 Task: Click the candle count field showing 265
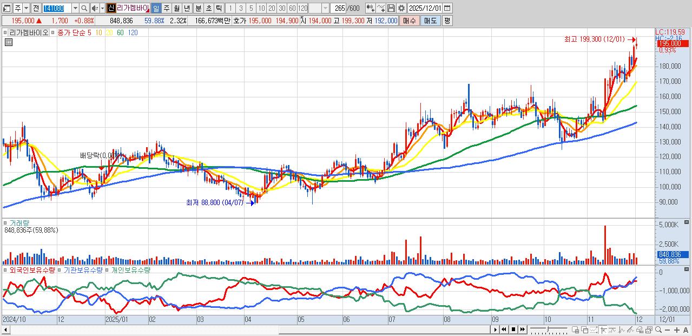(x=338, y=8)
